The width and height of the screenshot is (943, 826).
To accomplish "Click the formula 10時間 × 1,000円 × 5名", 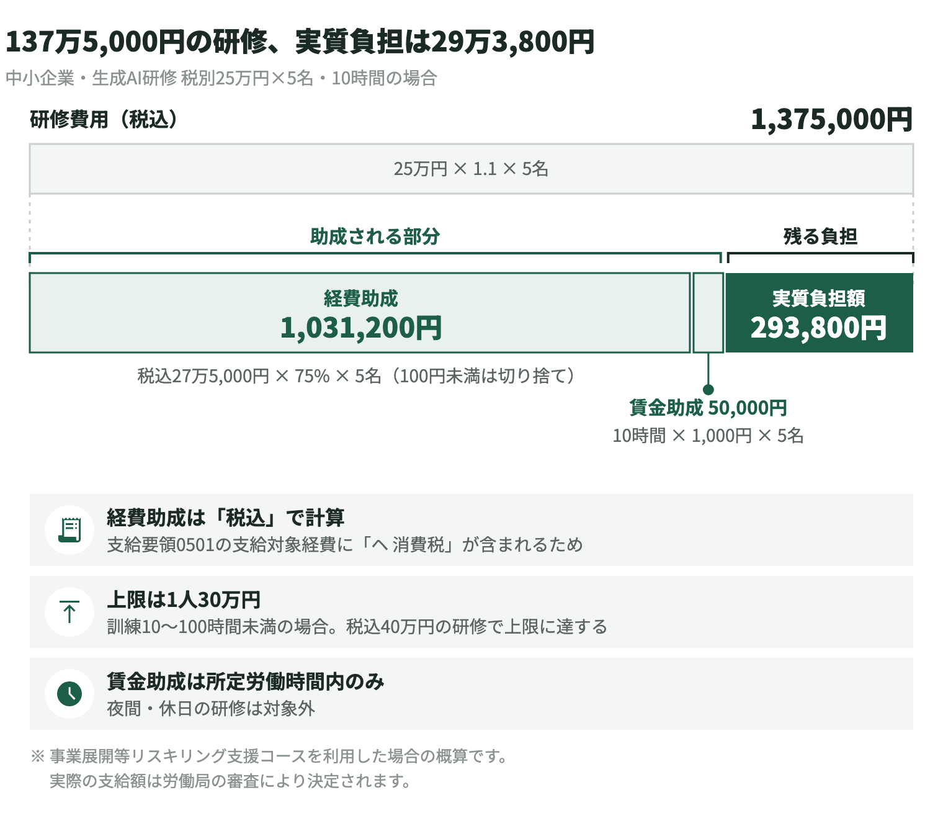I will click(708, 436).
